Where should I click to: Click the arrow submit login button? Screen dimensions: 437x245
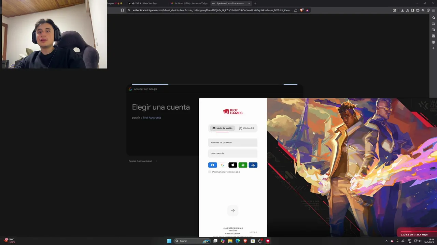[x=233, y=211]
